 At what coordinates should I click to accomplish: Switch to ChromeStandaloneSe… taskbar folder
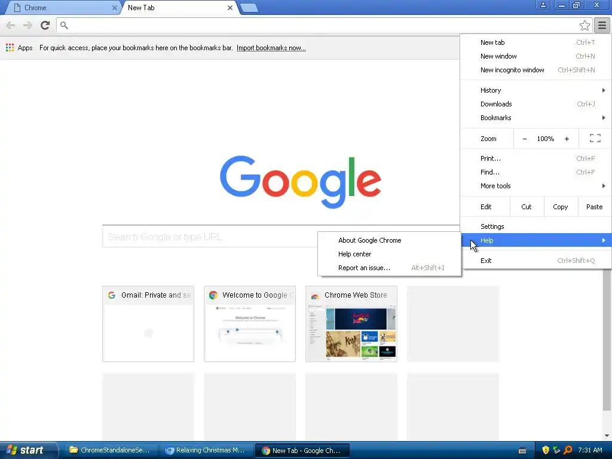point(111,451)
